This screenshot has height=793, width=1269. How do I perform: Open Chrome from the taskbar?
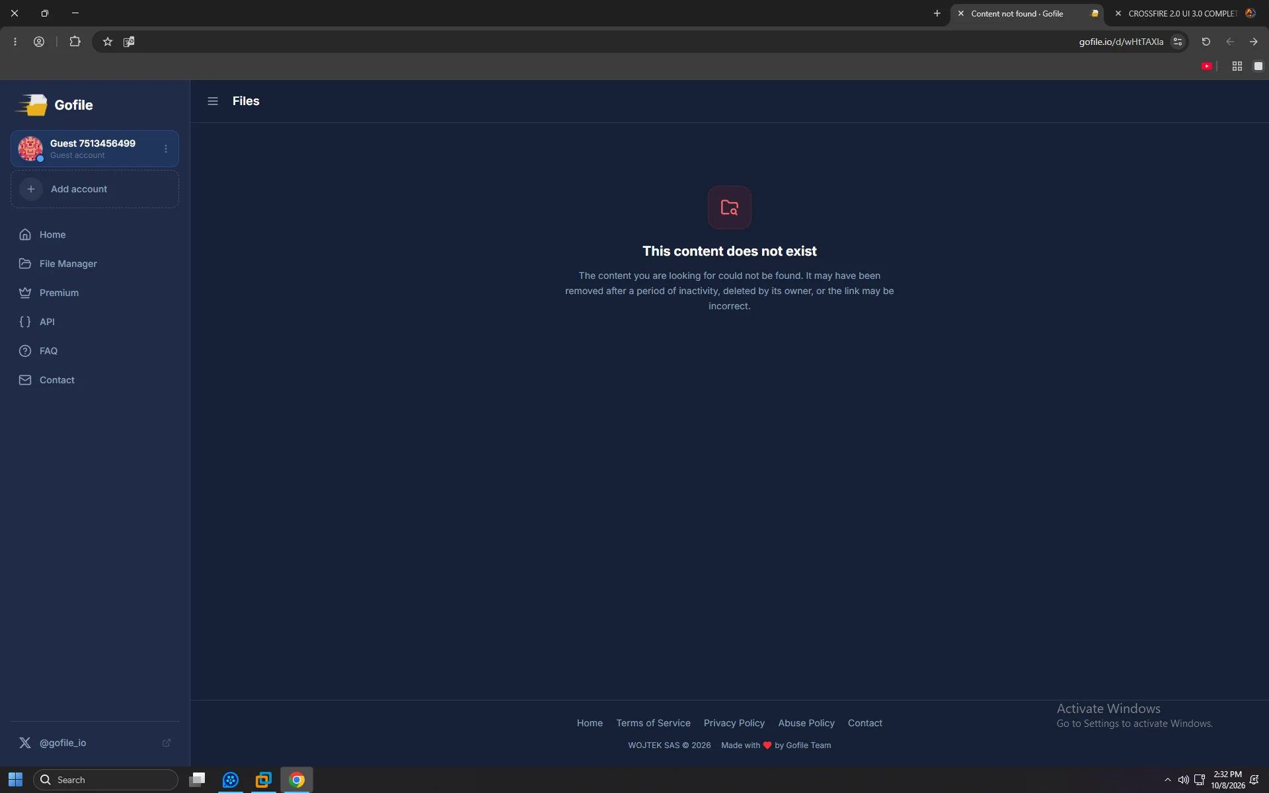pyautogui.click(x=297, y=780)
